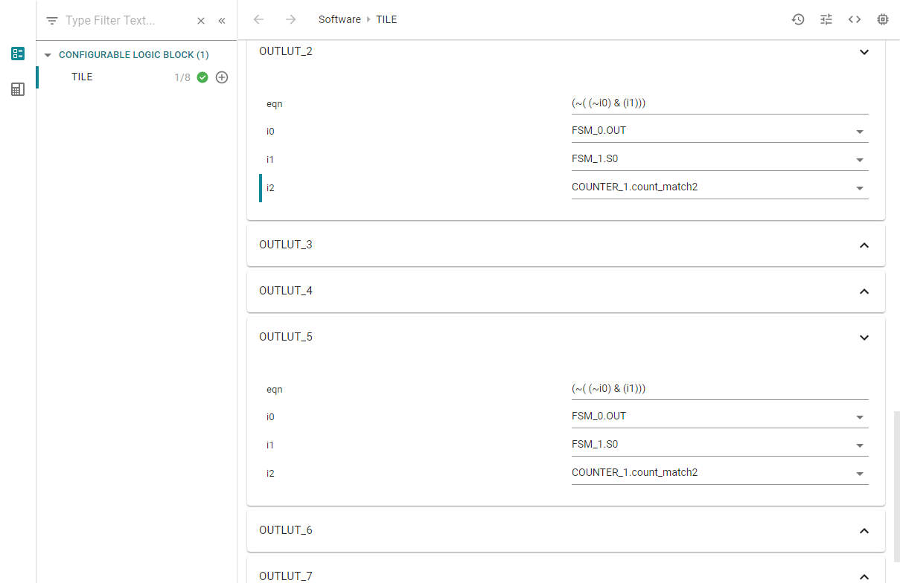Select the configuration list sidebar icon
The image size is (900, 583).
pos(18,54)
